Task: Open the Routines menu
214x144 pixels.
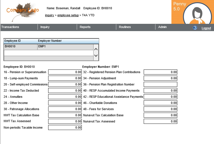Action: coord(125,27)
